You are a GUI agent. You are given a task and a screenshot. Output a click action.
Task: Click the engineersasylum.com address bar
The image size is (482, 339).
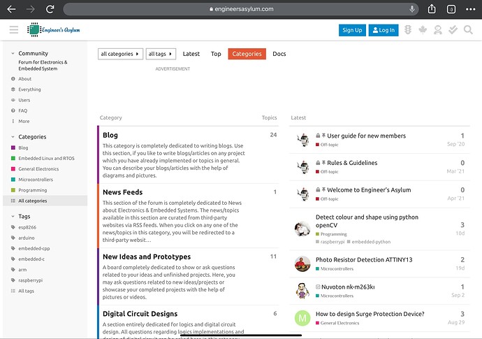pyautogui.click(x=241, y=9)
